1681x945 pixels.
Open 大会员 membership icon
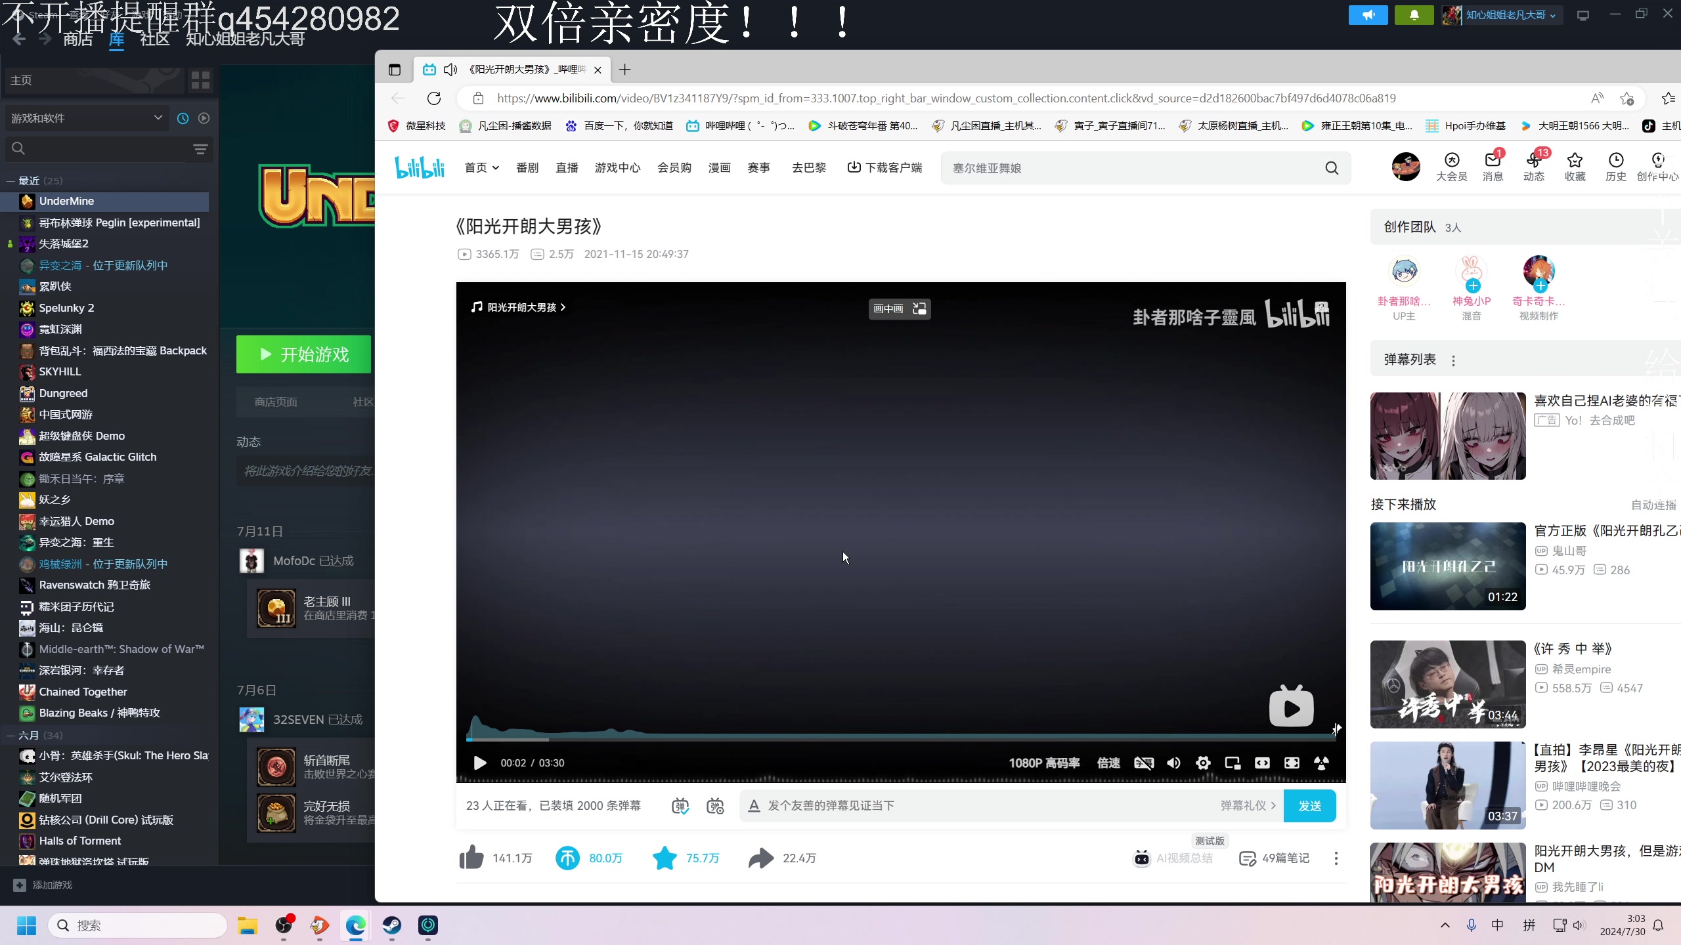(x=1451, y=167)
